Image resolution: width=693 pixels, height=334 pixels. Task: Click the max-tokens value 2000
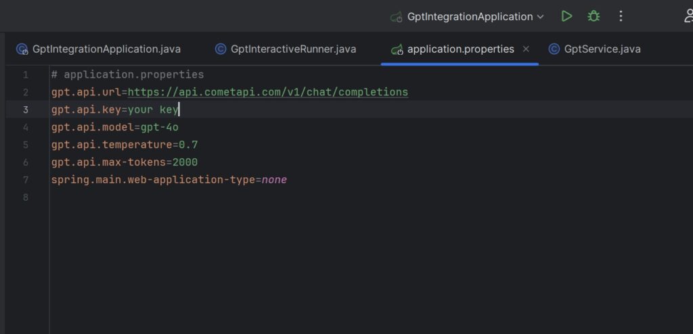click(x=185, y=162)
